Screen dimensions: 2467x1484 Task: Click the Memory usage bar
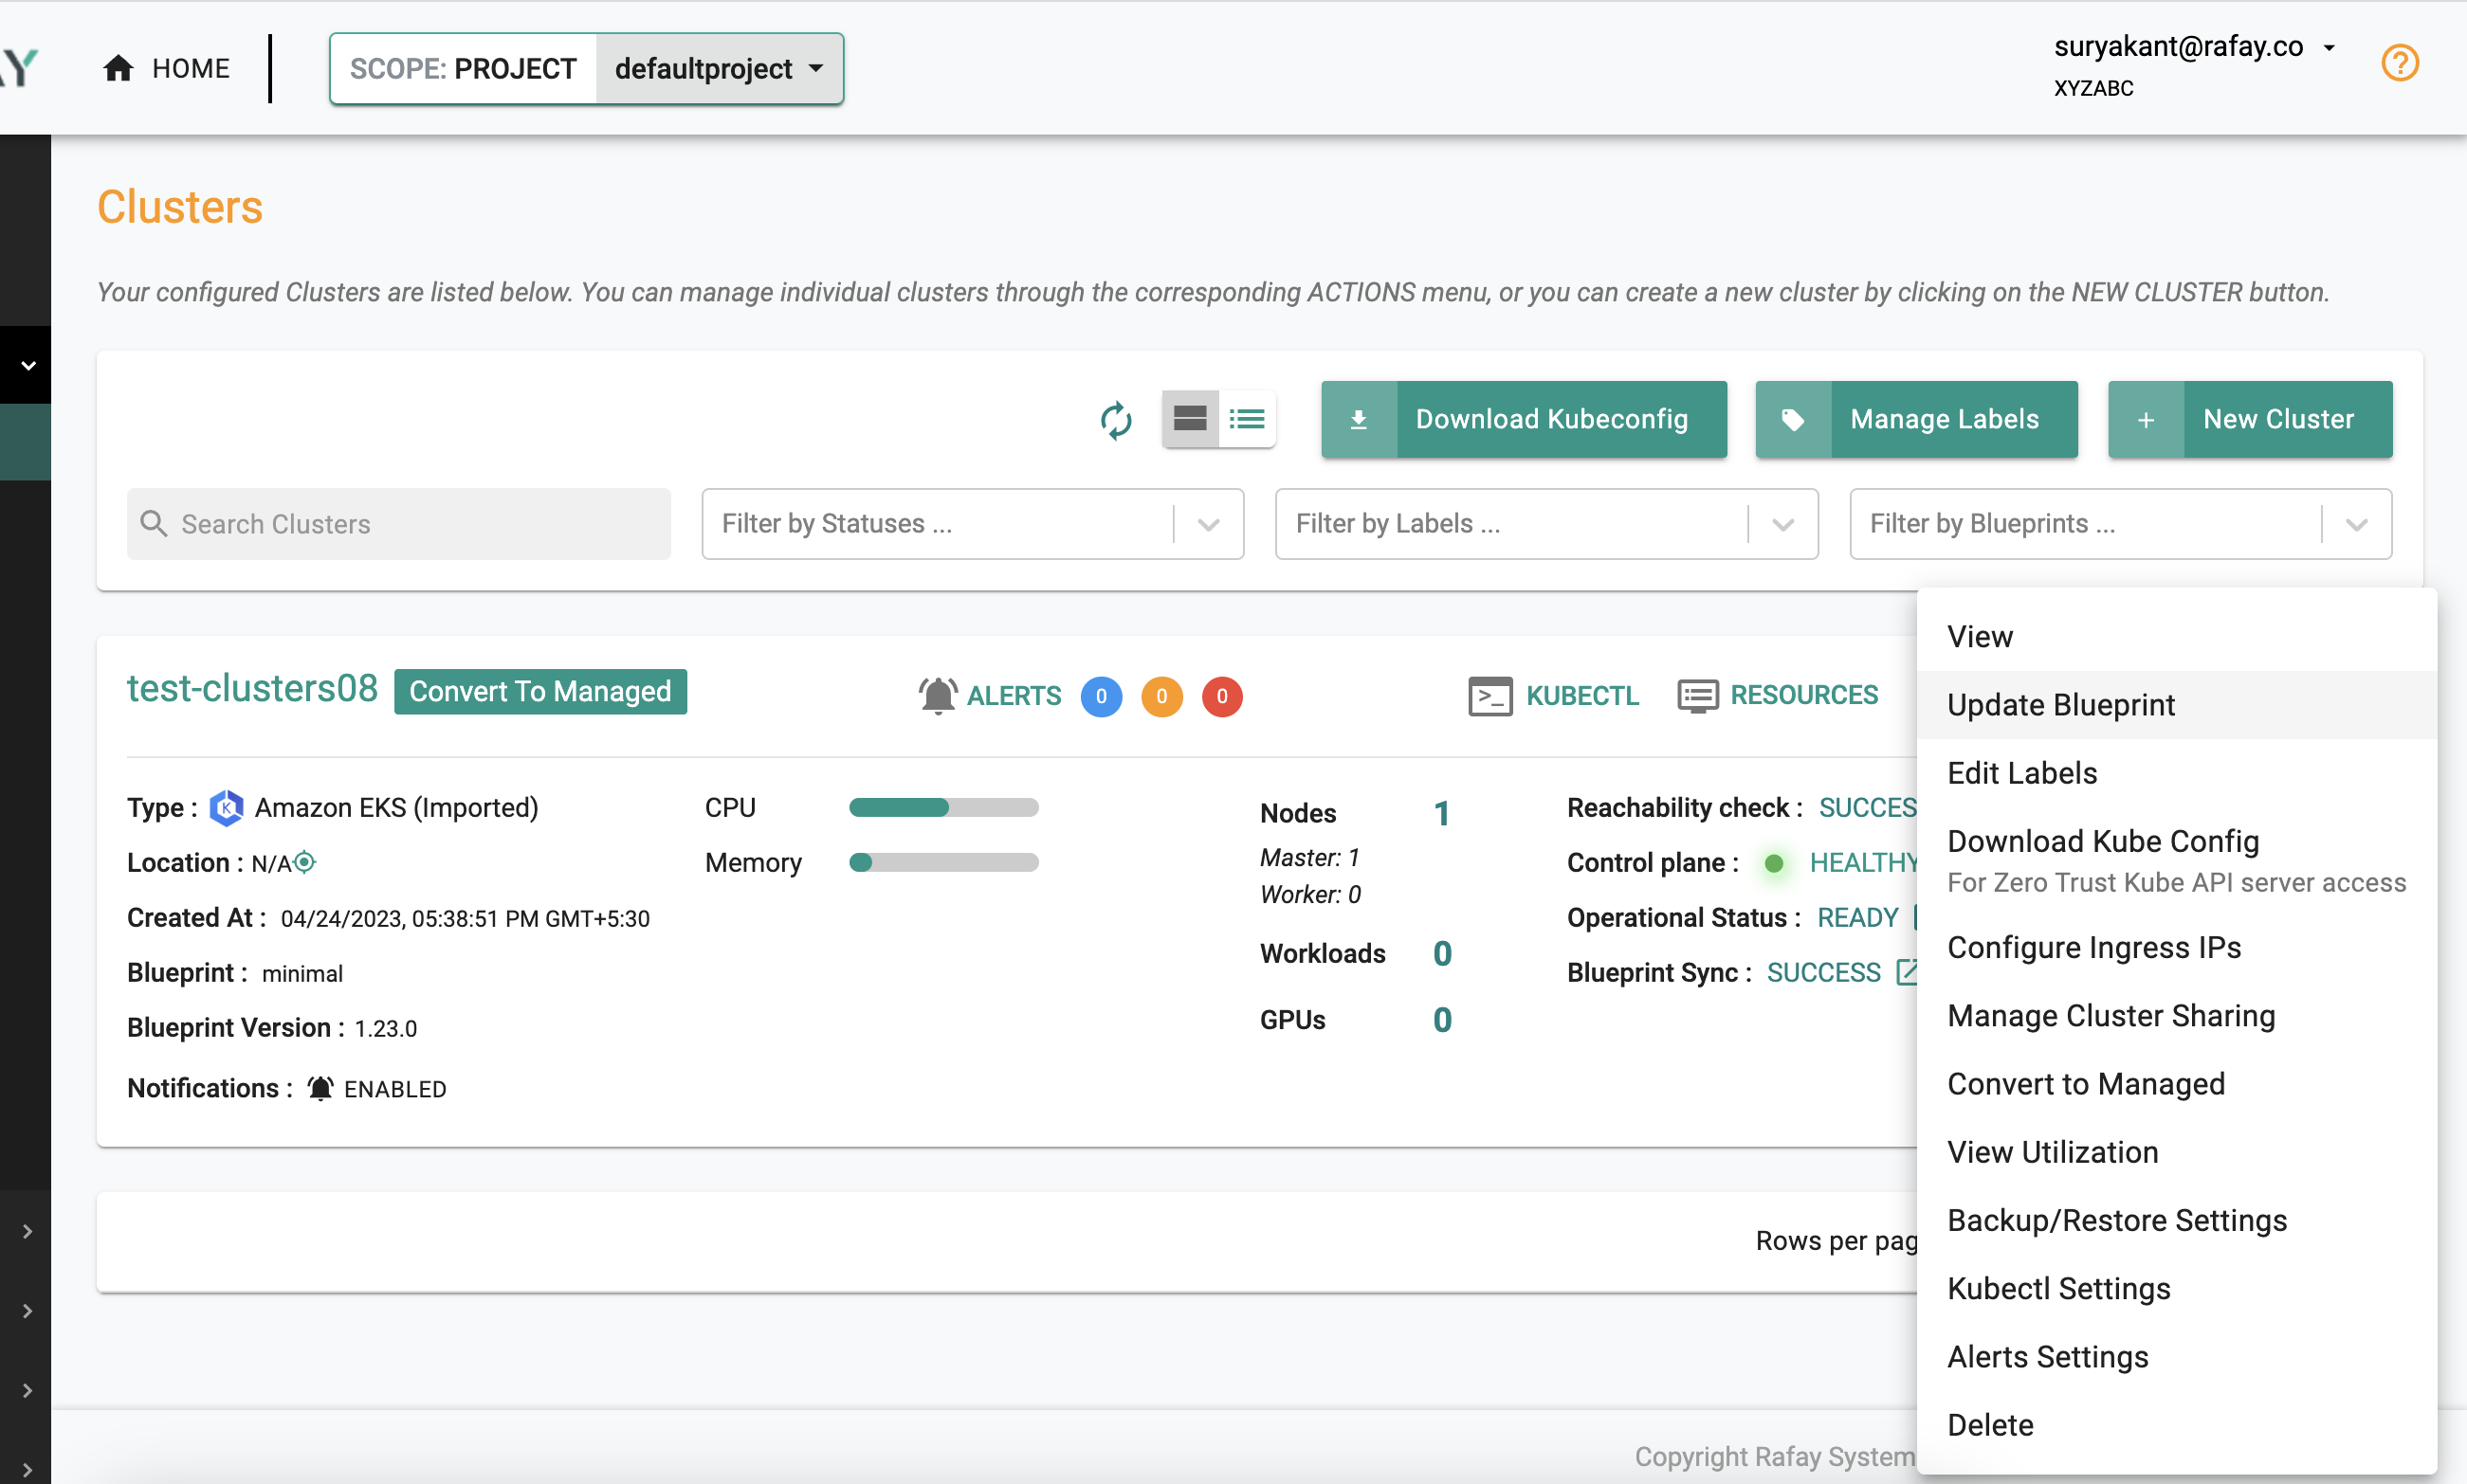click(x=943, y=862)
